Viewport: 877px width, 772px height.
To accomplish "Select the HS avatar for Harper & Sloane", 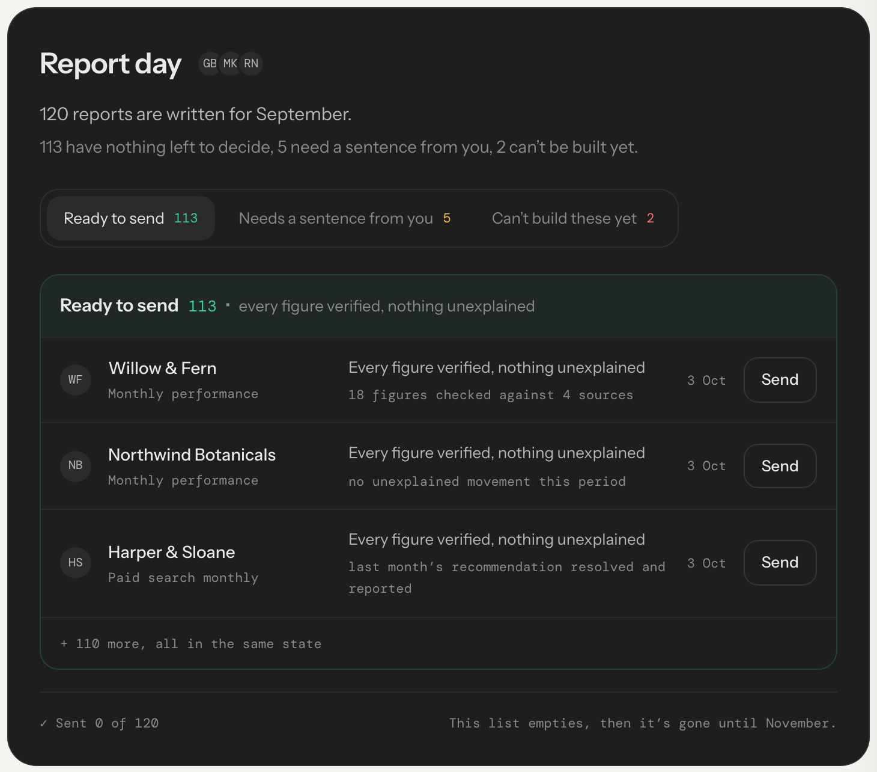I will [x=75, y=563].
